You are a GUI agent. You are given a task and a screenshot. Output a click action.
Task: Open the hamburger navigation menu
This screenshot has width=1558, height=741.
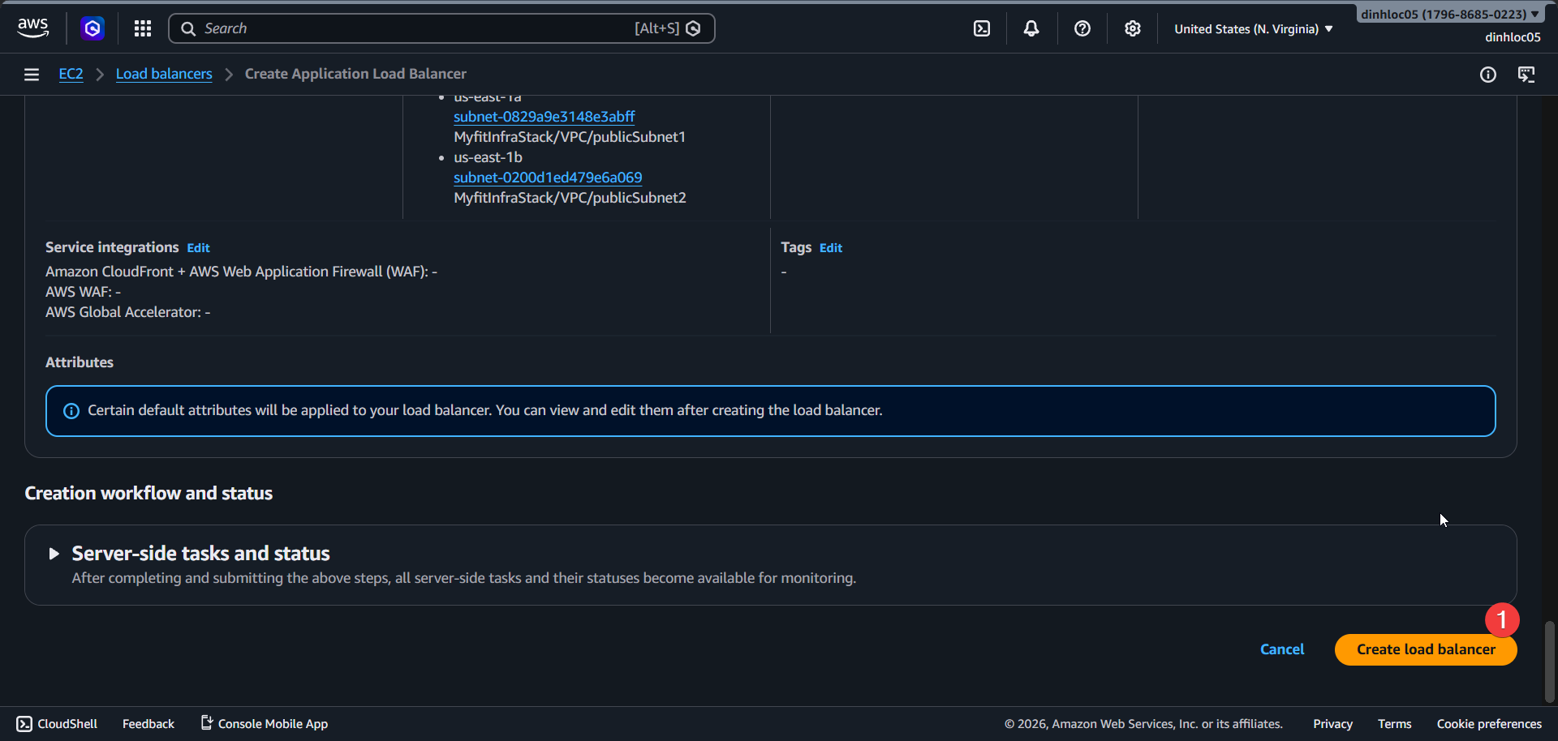pos(31,74)
